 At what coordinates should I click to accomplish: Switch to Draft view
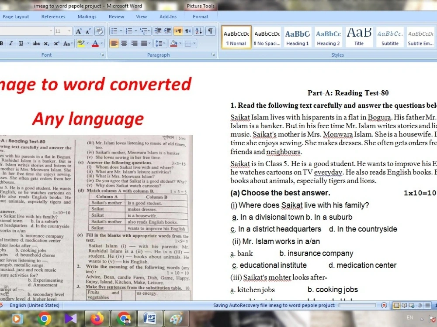pyautogui.click(x=427, y=306)
